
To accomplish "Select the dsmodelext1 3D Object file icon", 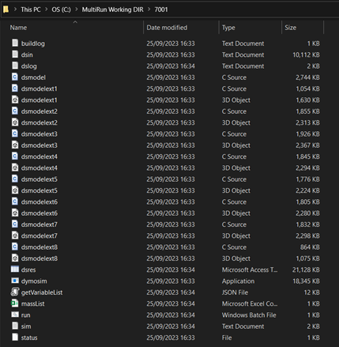I will coord(15,100).
